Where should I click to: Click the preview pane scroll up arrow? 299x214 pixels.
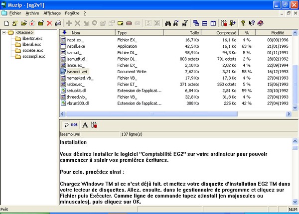[295, 141]
